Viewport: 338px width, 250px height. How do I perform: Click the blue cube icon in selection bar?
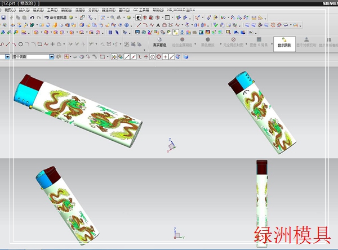(x=185, y=57)
